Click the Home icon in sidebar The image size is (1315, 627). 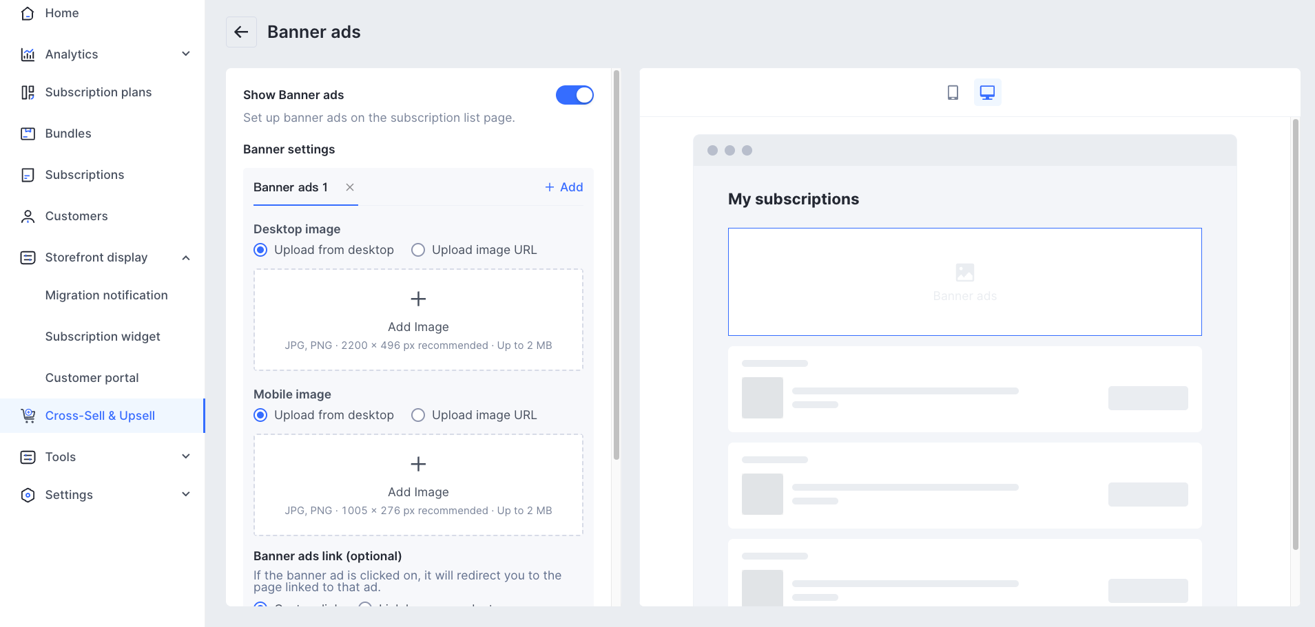28,13
